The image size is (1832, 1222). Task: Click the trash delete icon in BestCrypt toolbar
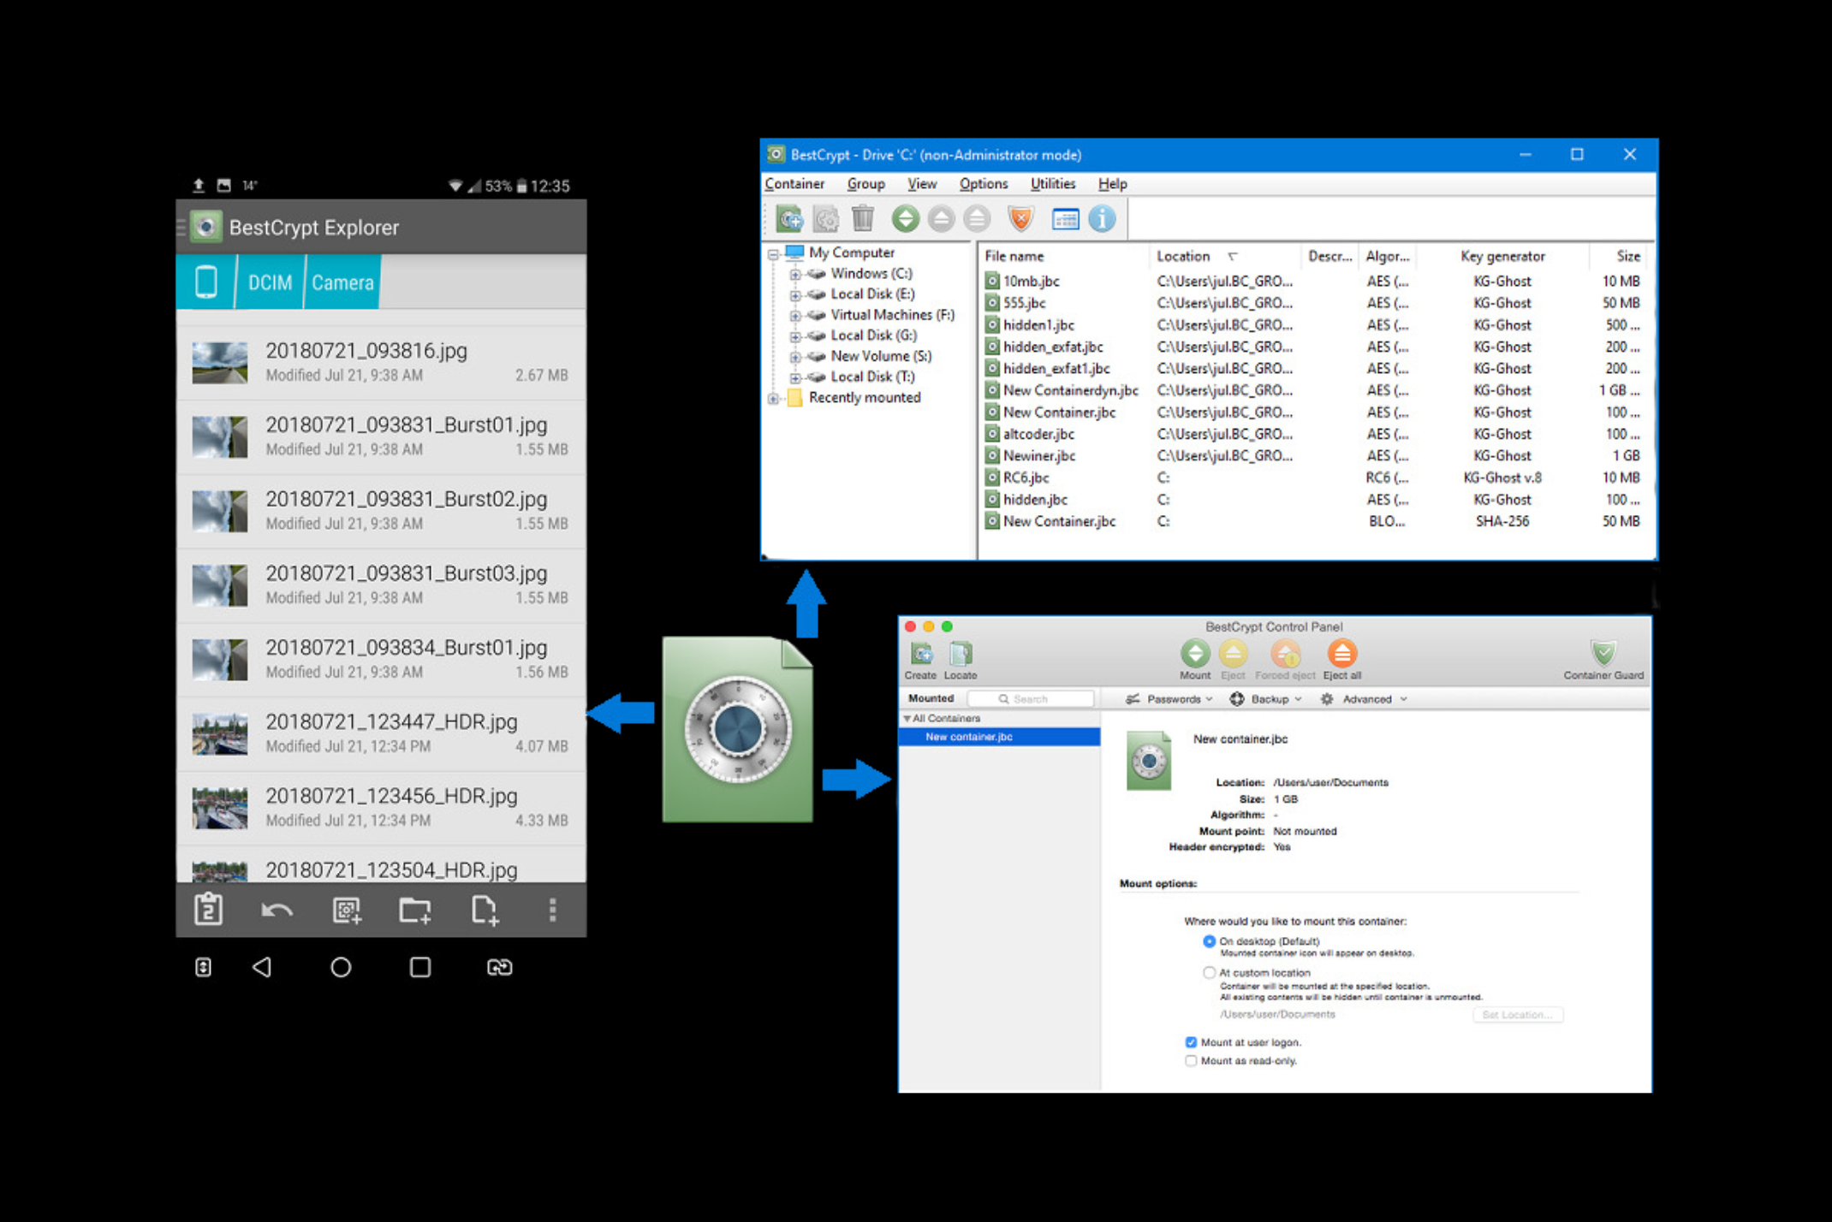point(862,219)
